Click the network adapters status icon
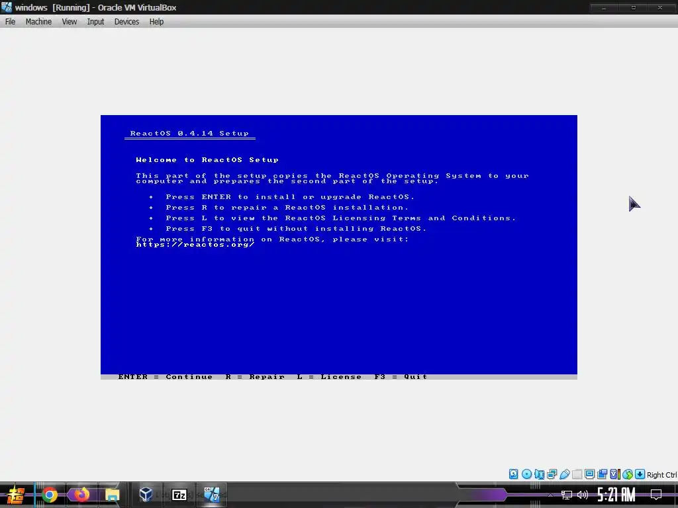678x508 pixels. 552,474
